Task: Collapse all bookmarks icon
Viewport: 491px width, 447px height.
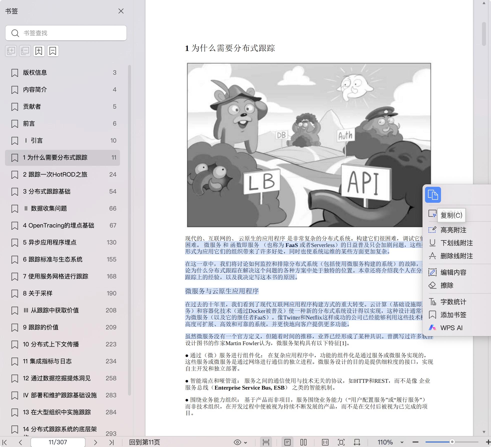Action: pos(25,51)
